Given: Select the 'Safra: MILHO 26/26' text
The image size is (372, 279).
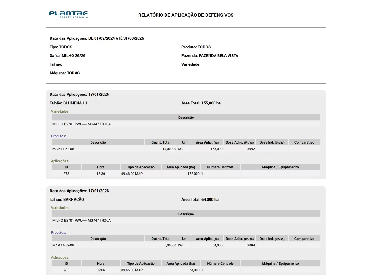Looking at the screenshot, I should (x=68, y=56).
